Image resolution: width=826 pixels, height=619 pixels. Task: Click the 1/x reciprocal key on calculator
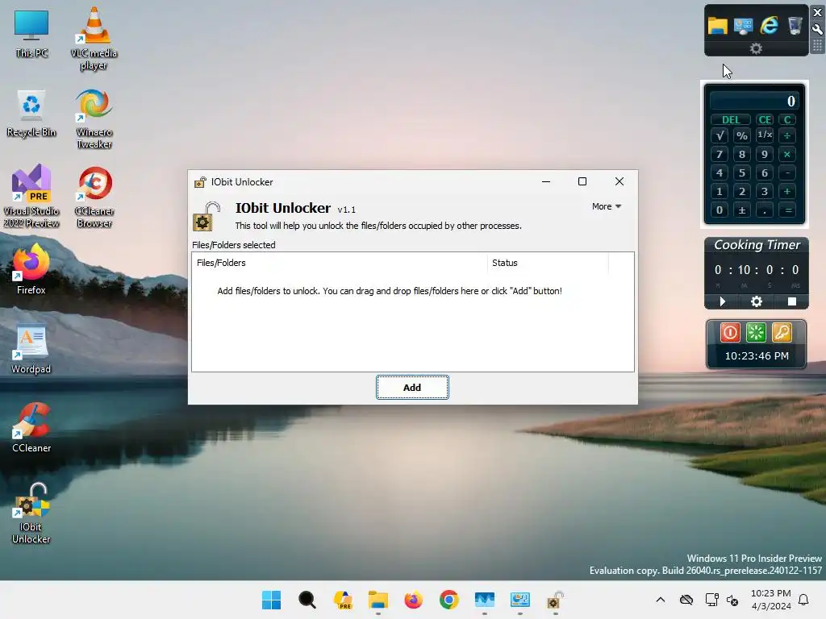(765, 135)
